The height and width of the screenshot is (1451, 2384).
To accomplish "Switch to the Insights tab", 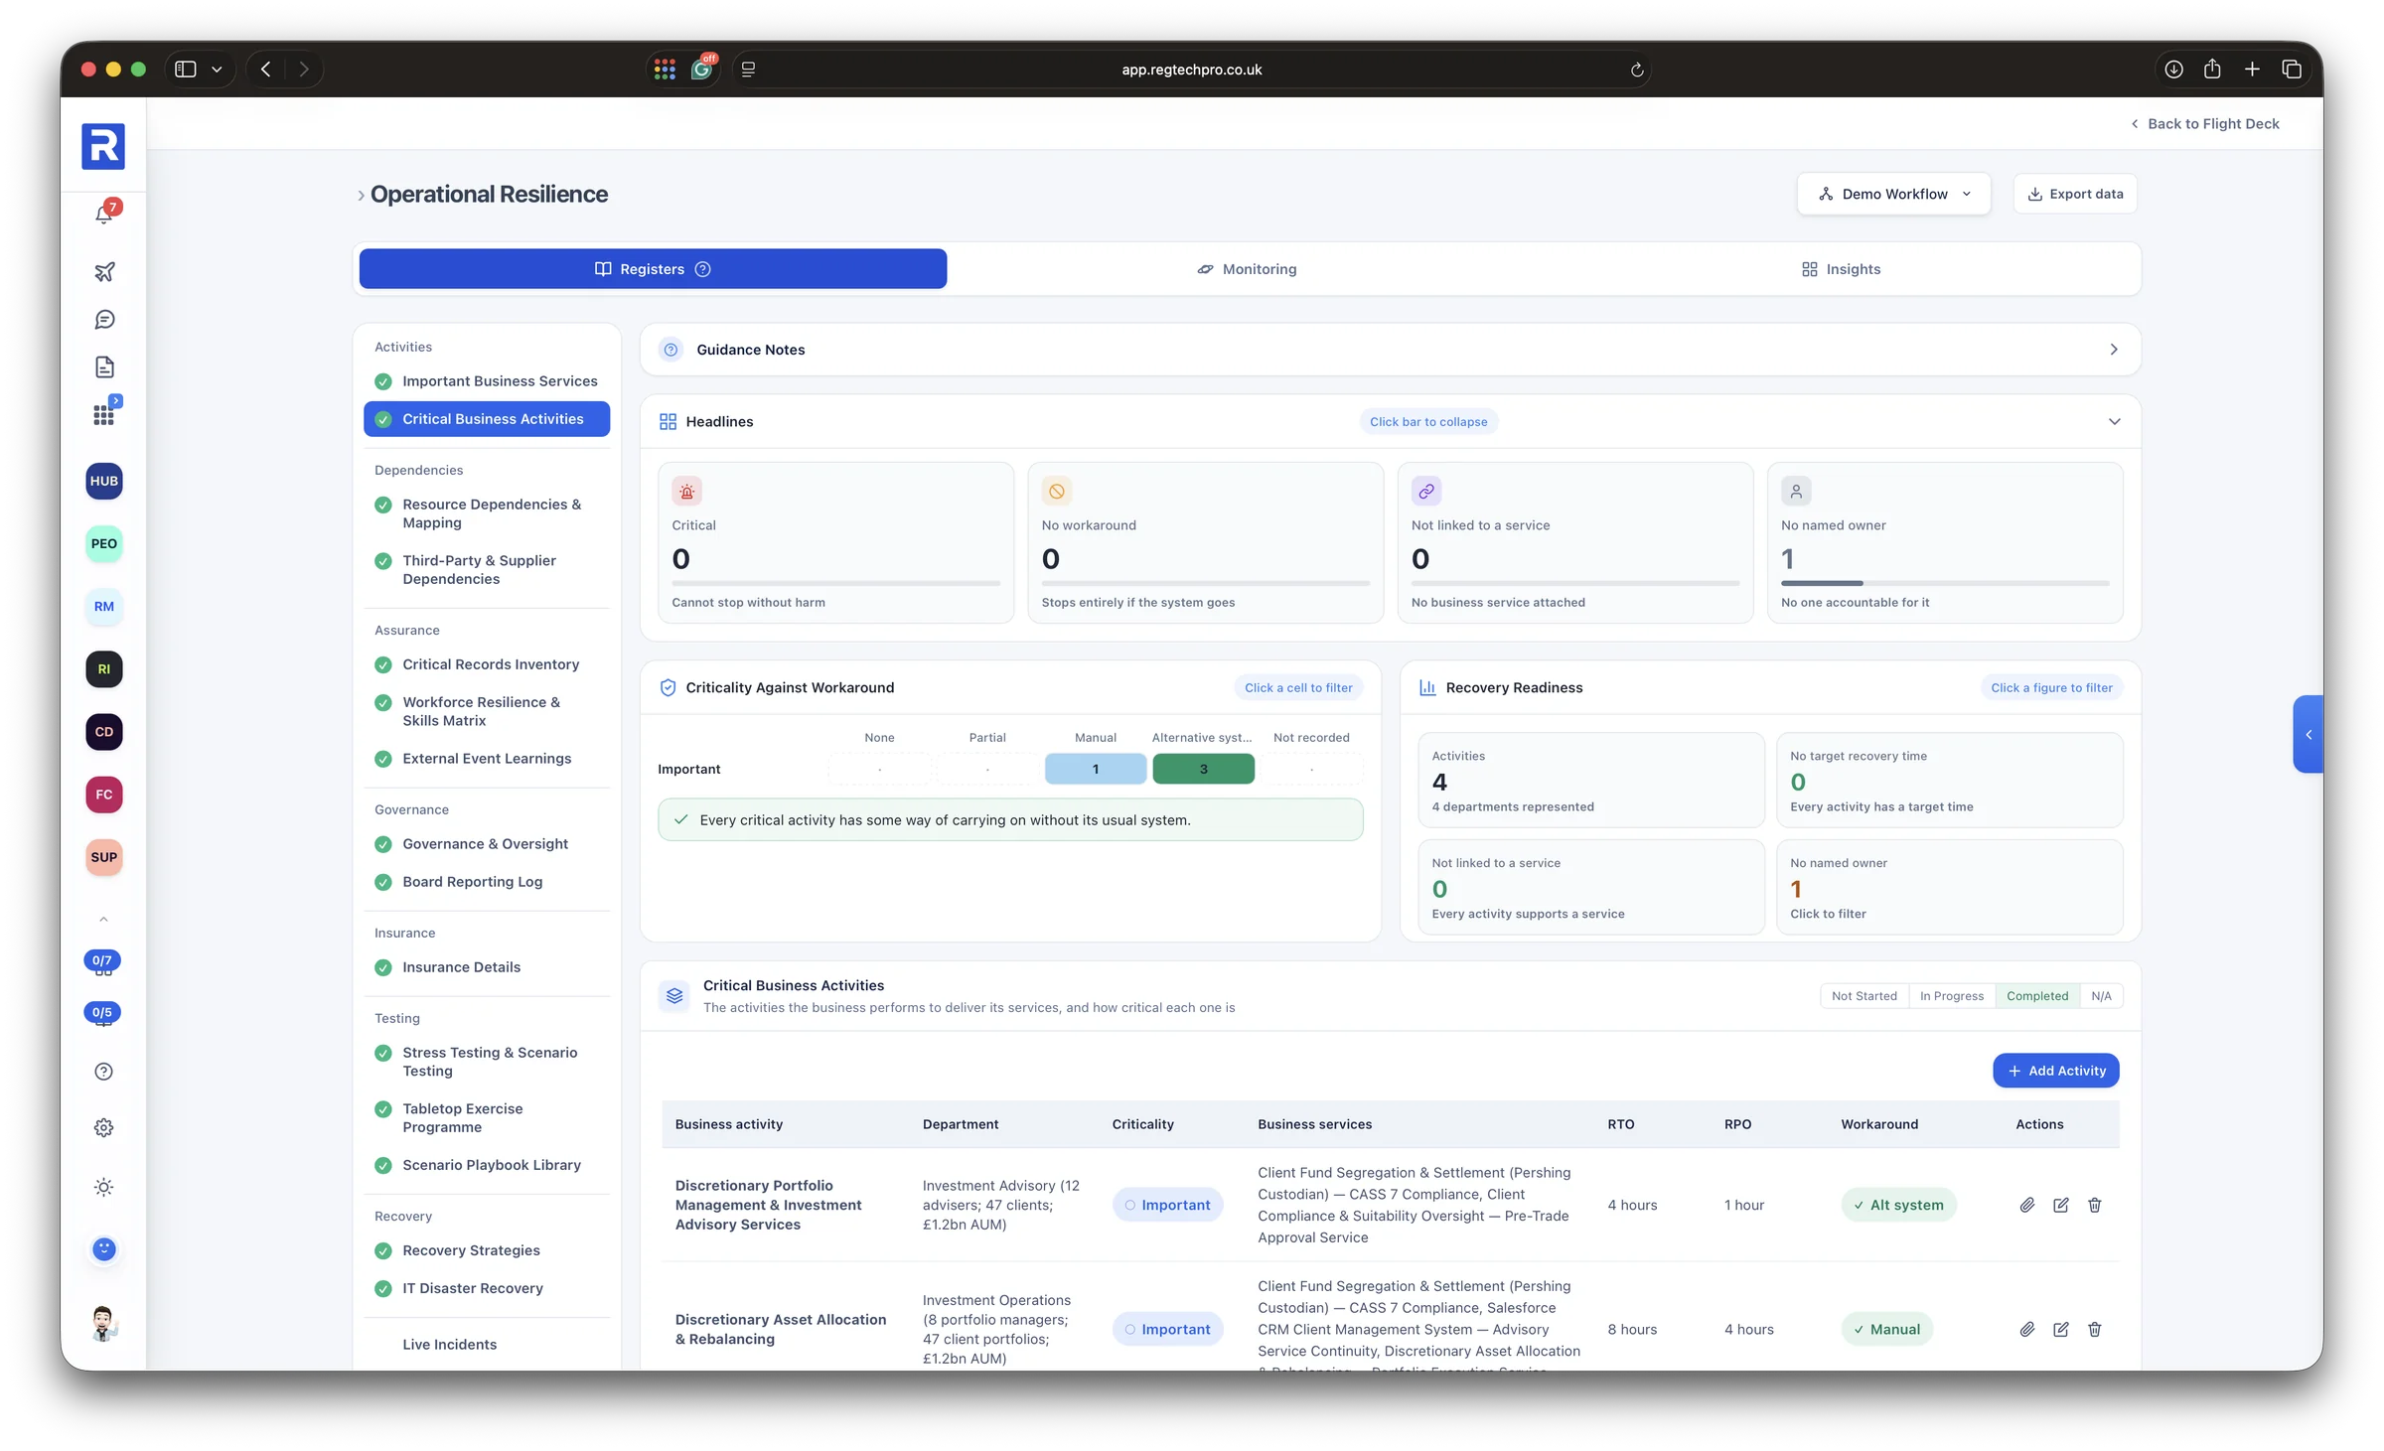I will click(1841, 269).
